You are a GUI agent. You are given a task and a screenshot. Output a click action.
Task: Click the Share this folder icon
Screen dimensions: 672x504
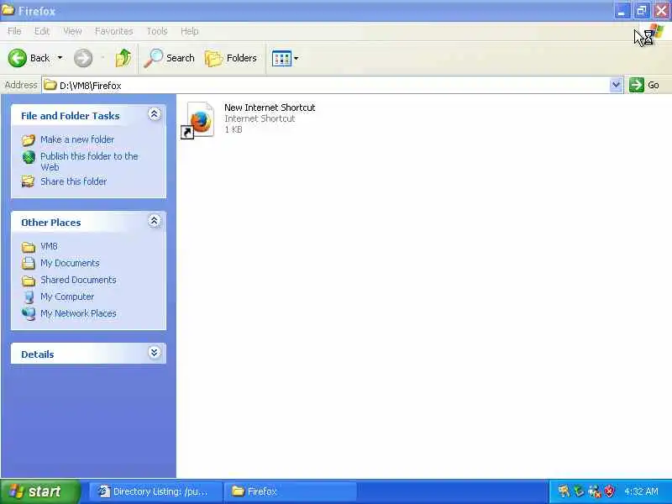tap(29, 181)
